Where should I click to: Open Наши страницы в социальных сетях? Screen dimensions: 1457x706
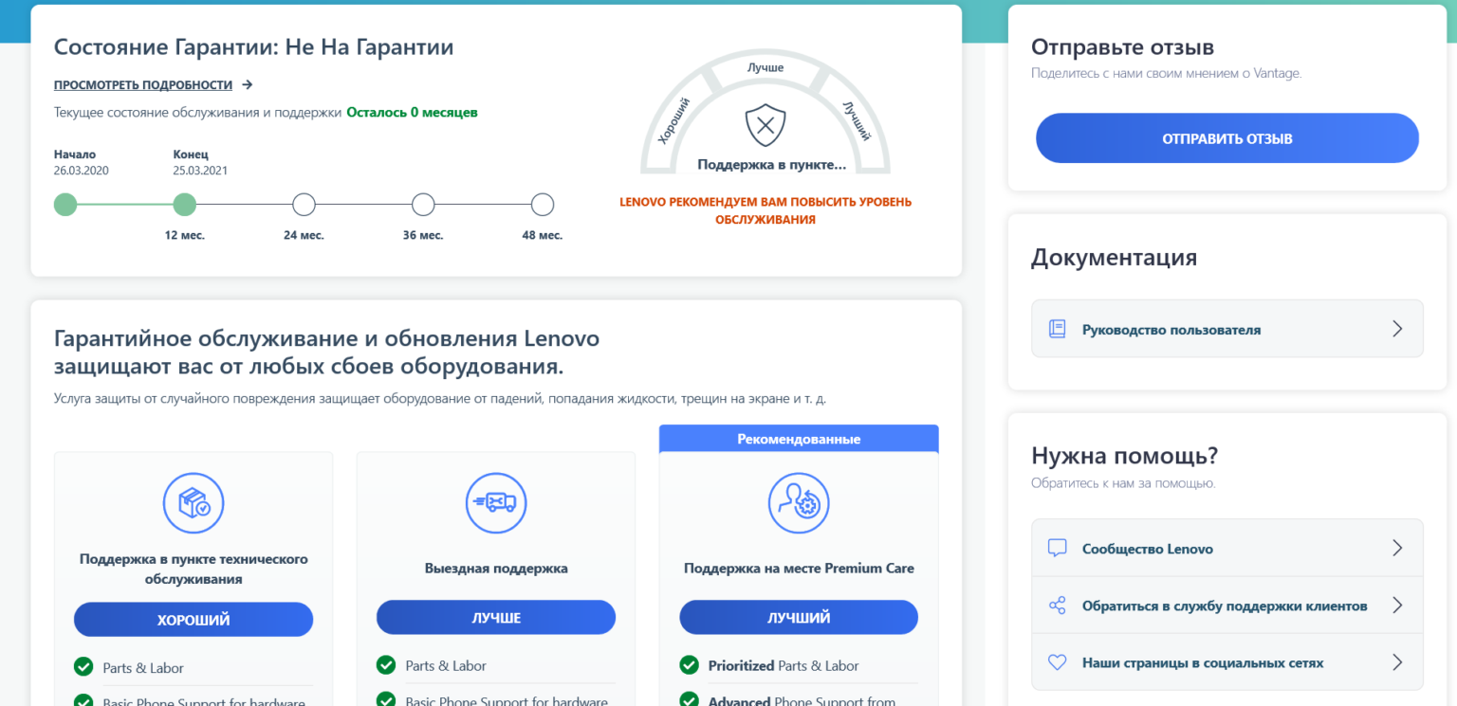click(1227, 661)
